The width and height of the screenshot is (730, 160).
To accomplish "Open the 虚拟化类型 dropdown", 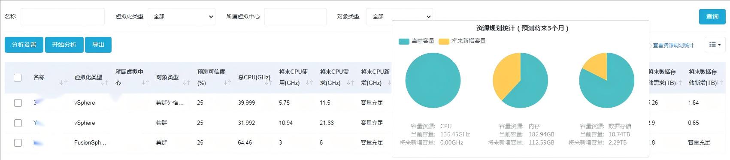I will click(x=182, y=17).
